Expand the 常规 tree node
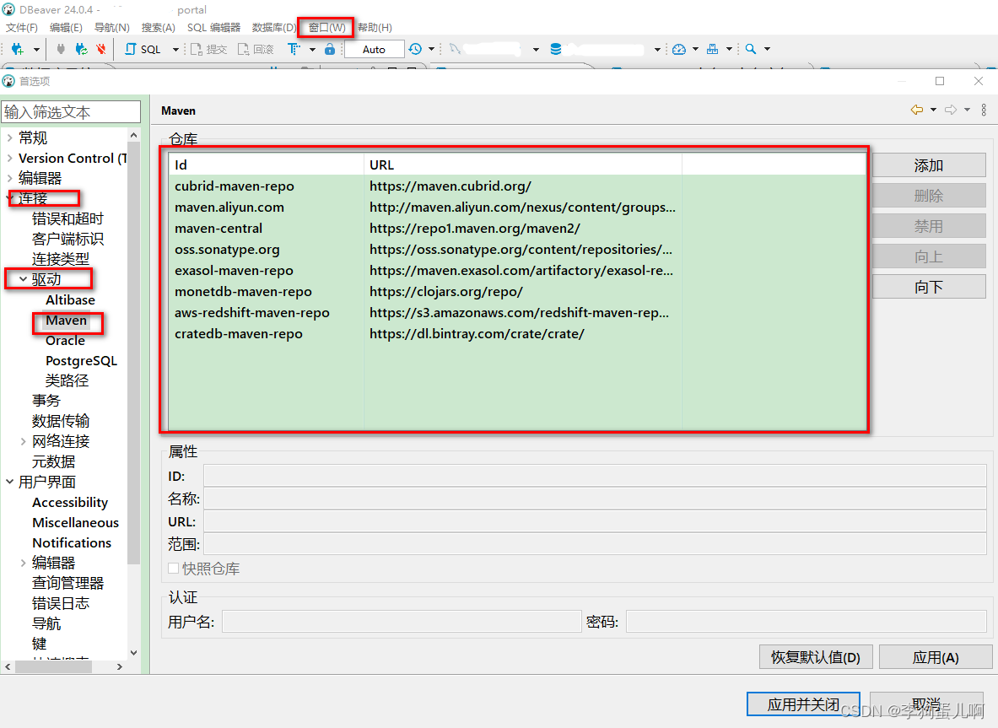Viewport: 998px width, 728px height. coord(9,138)
